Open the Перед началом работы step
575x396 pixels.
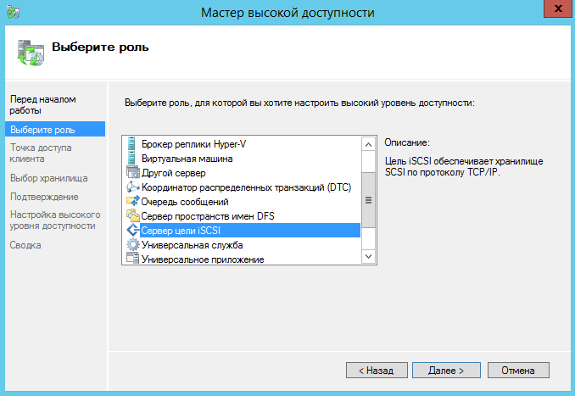42,104
